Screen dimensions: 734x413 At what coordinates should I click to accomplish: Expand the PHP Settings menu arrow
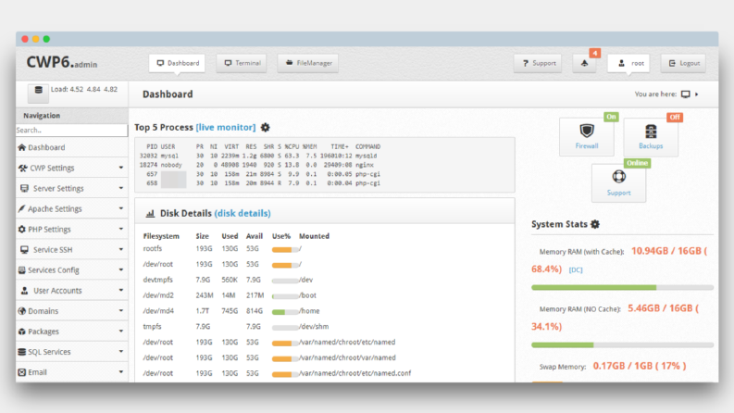pyautogui.click(x=120, y=229)
